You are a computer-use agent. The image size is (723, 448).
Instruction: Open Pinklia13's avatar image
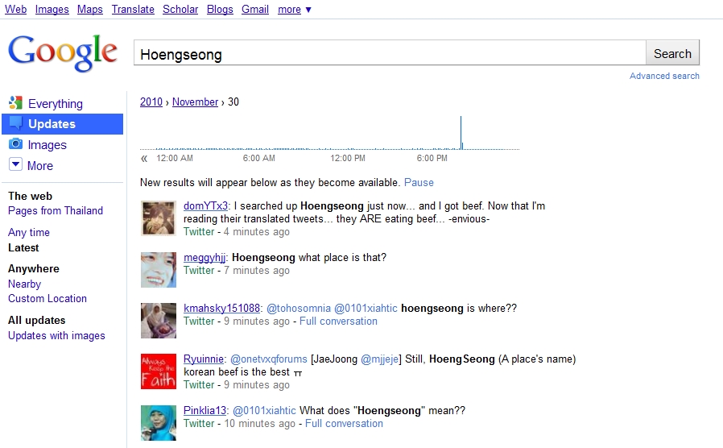[x=159, y=423]
